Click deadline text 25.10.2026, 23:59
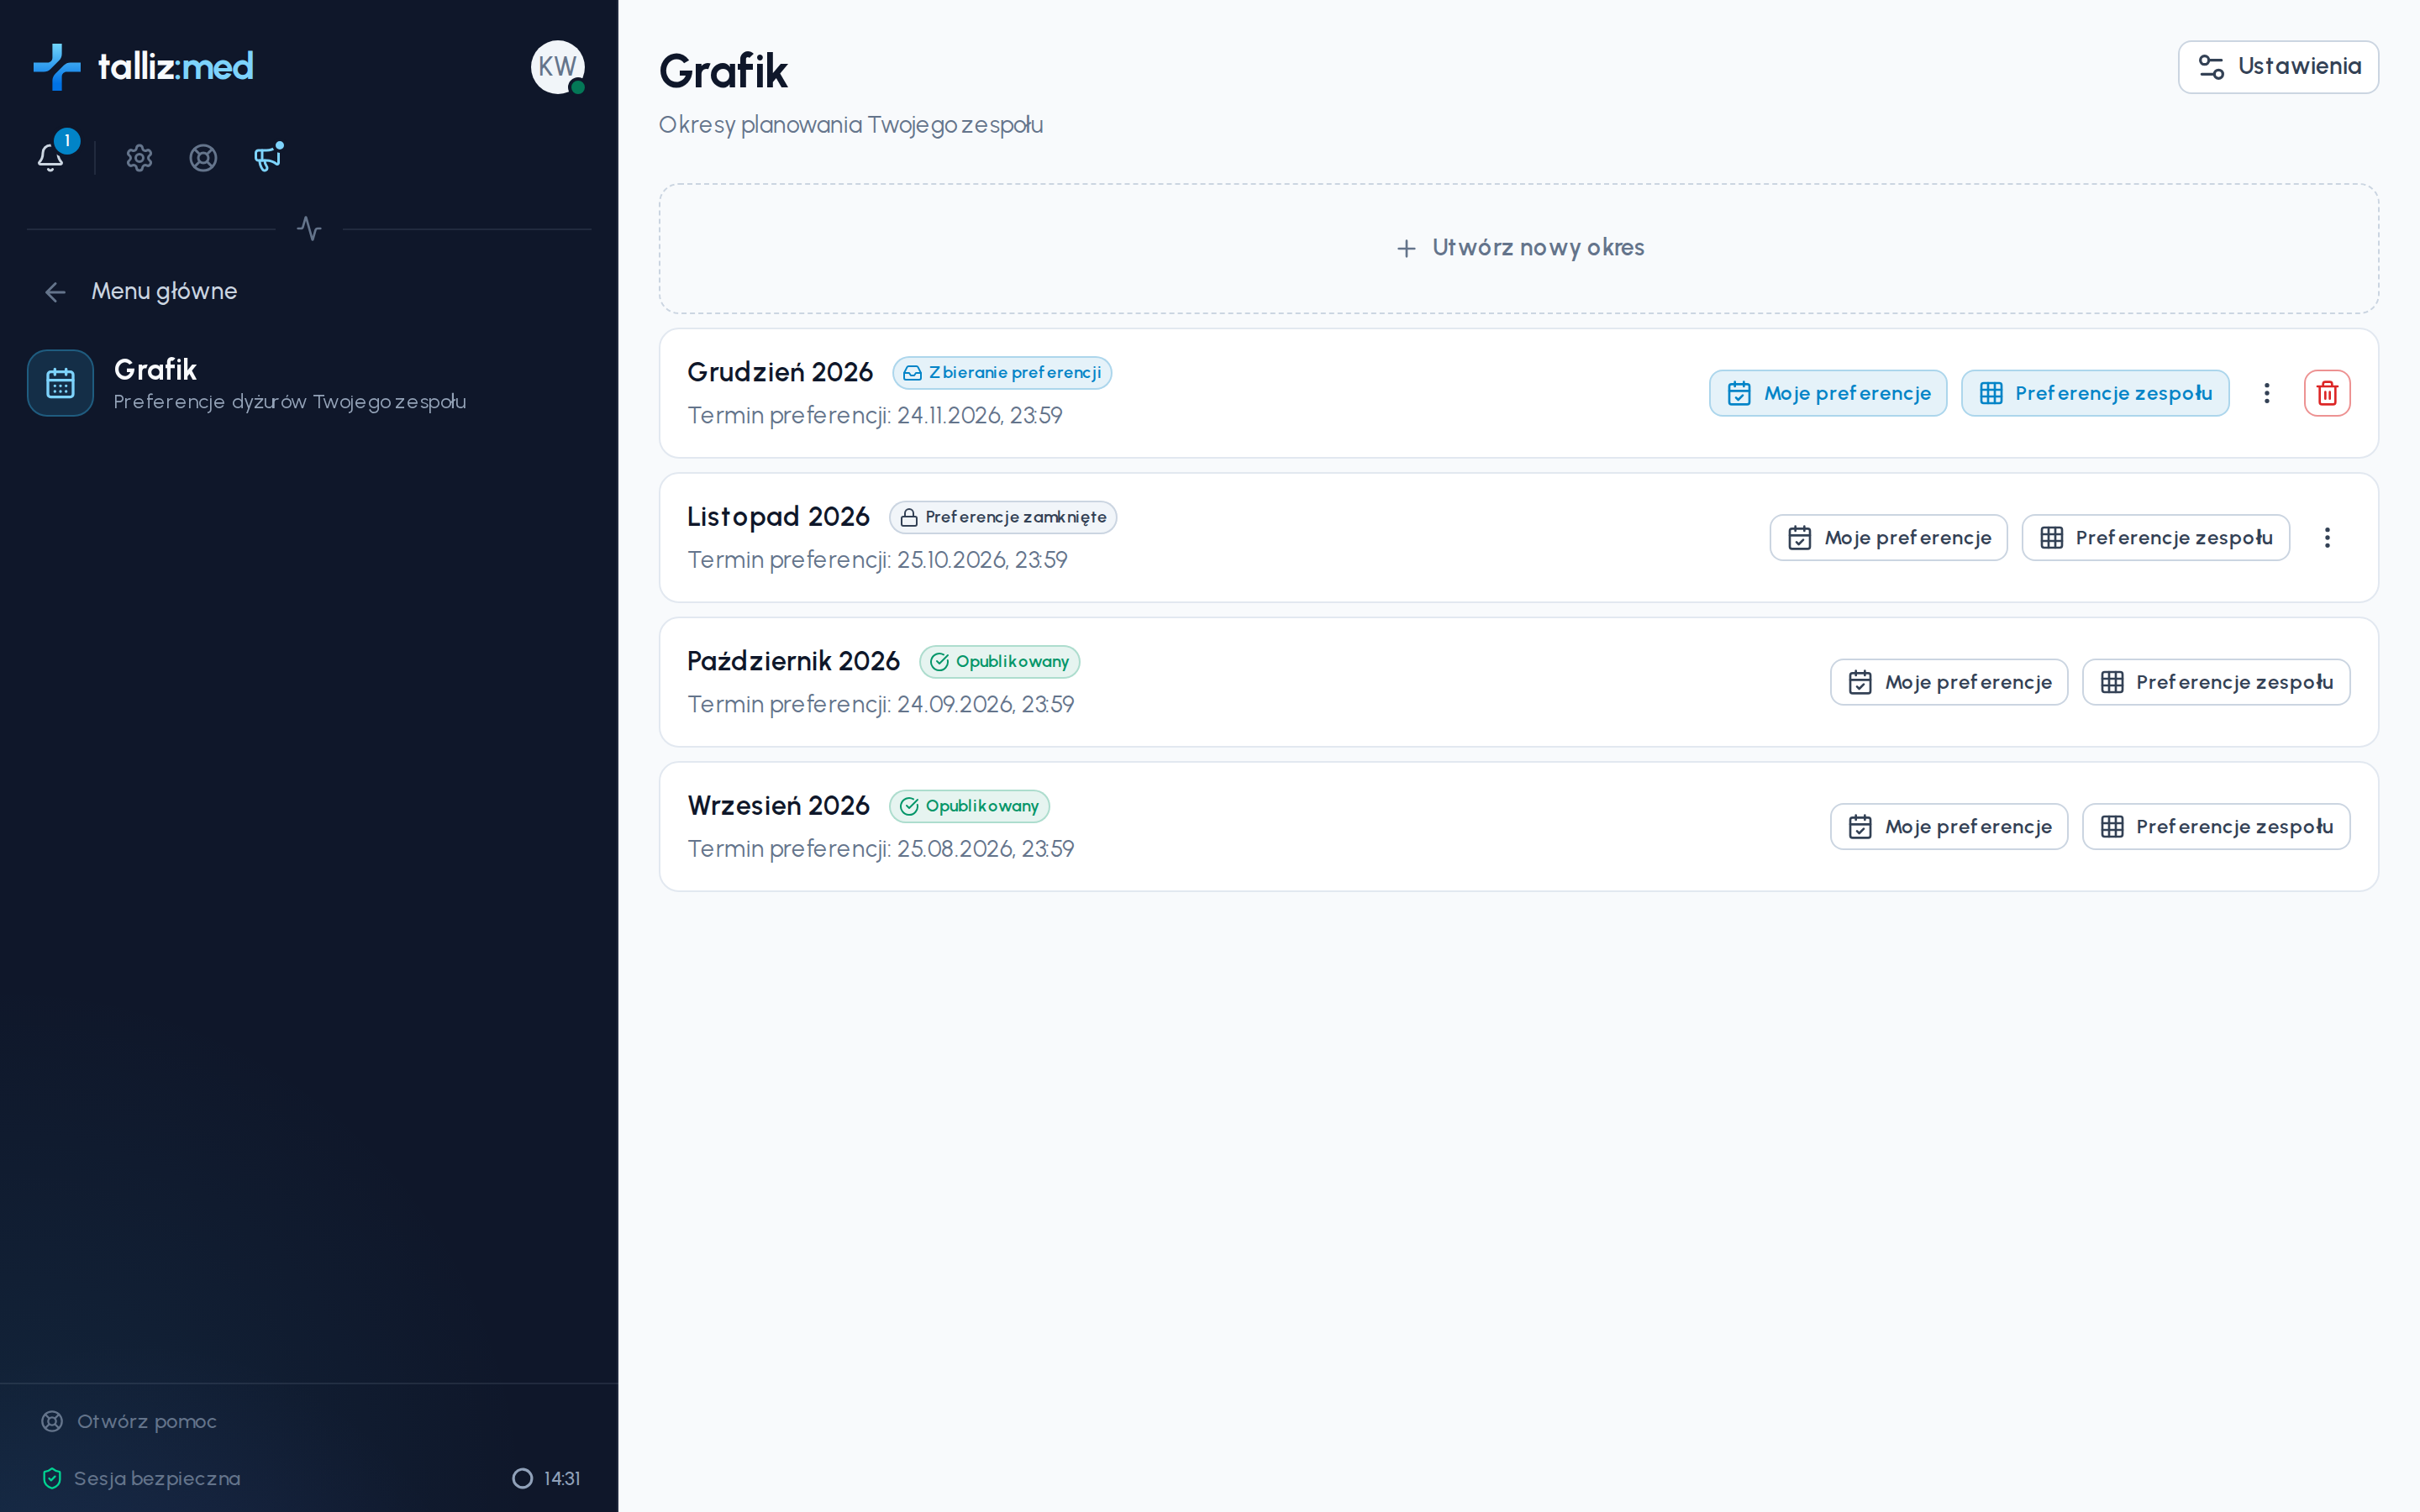 tap(982, 560)
